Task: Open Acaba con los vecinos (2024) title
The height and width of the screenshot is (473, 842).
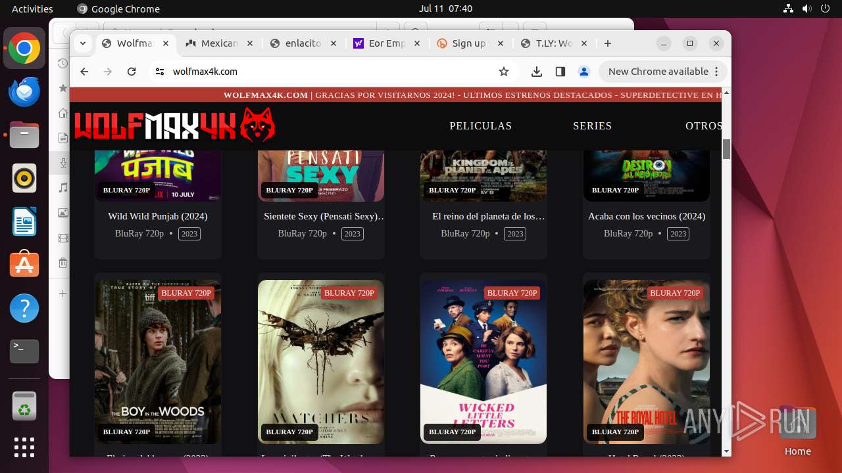Action: 647,216
